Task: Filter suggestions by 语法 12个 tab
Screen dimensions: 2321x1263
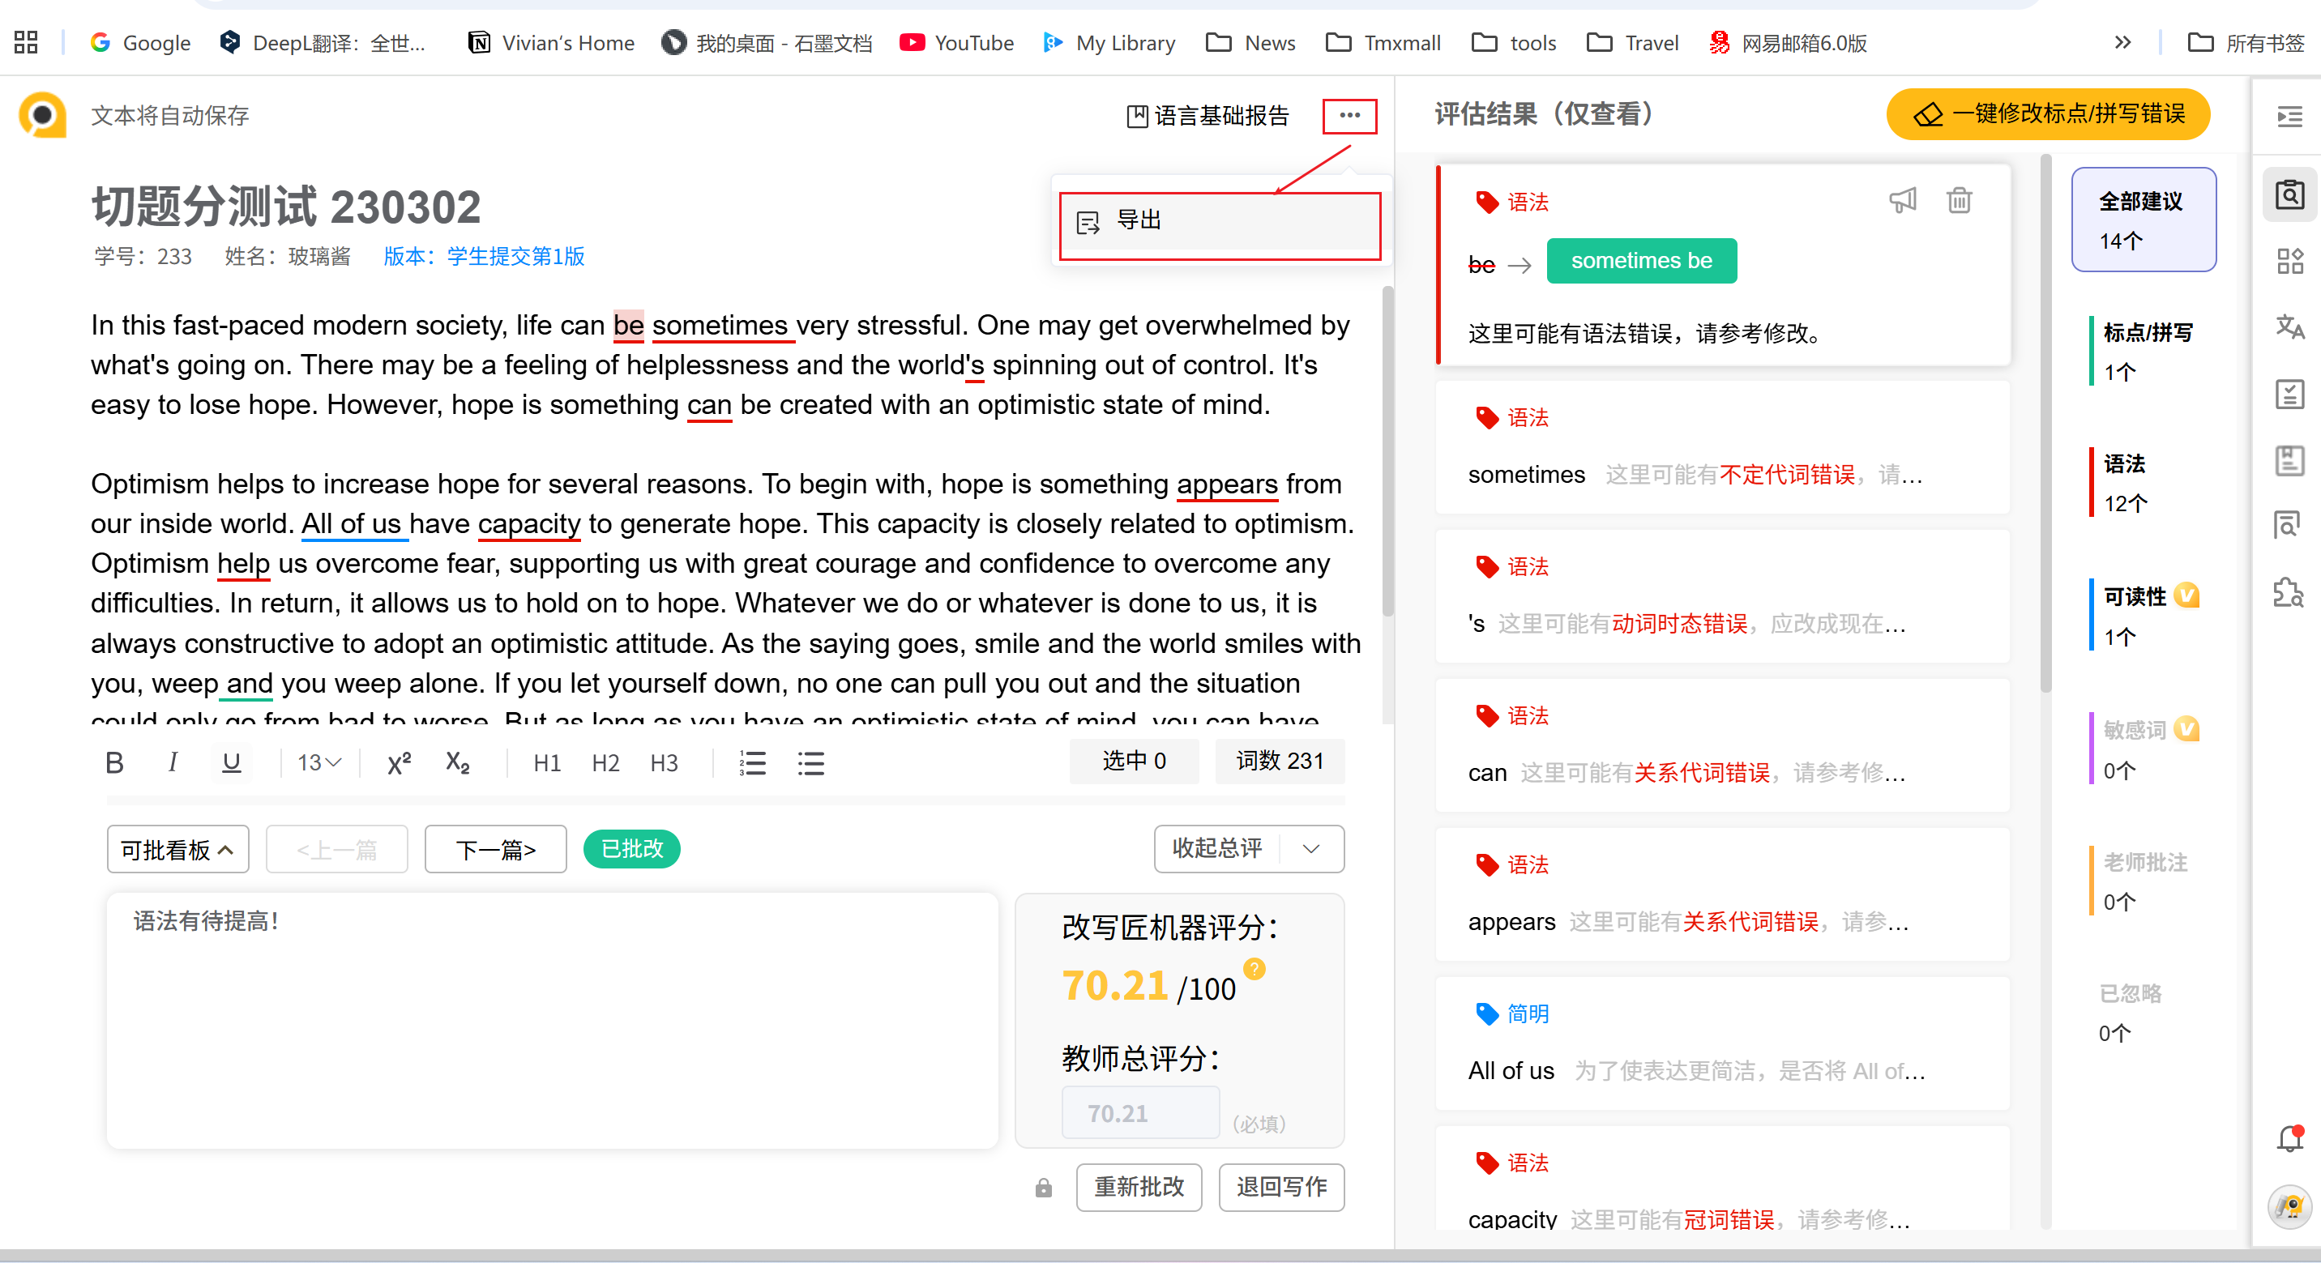Action: point(2127,483)
